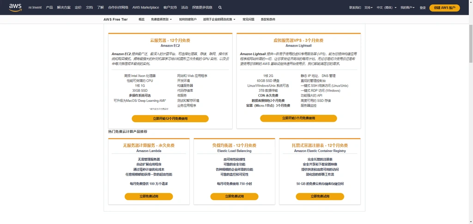Open the 产品 menu item
The image size is (473, 224).
point(49,7)
